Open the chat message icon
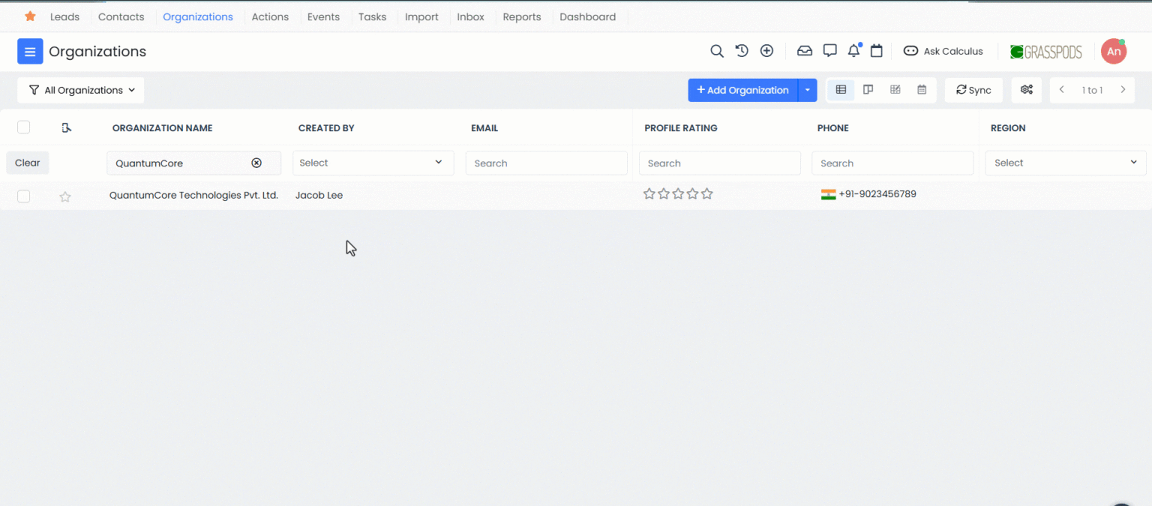1152x506 pixels. (x=829, y=51)
